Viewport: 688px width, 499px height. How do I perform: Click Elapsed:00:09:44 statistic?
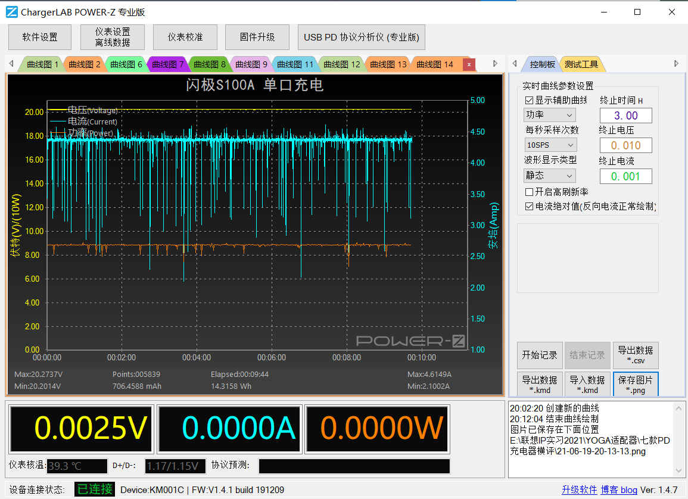coord(239,375)
